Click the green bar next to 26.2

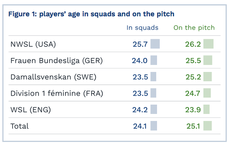point(208,44)
